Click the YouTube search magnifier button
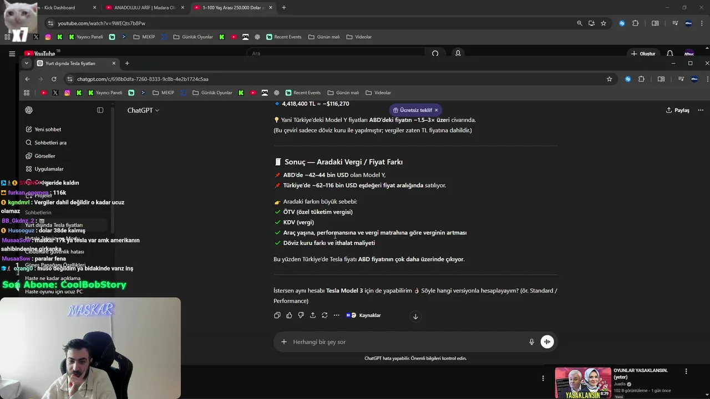 pos(435,54)
